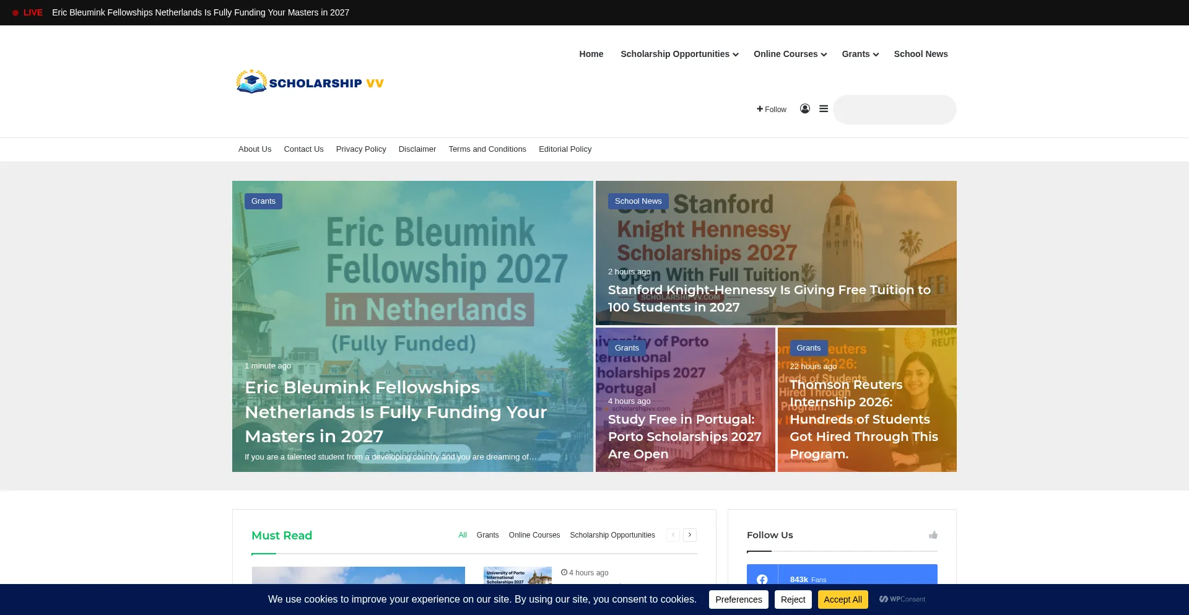Select the All tab in Must Read
The height and width of the screenshot is (615, 1189).
463,535
